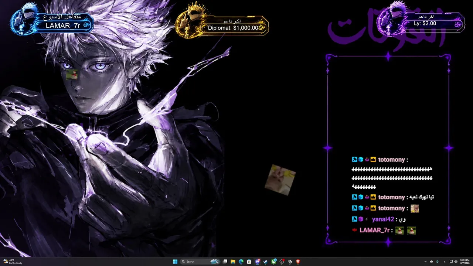473x266 pixels.
Task: Open Task View from the taskbar
Action: point(225,262)
